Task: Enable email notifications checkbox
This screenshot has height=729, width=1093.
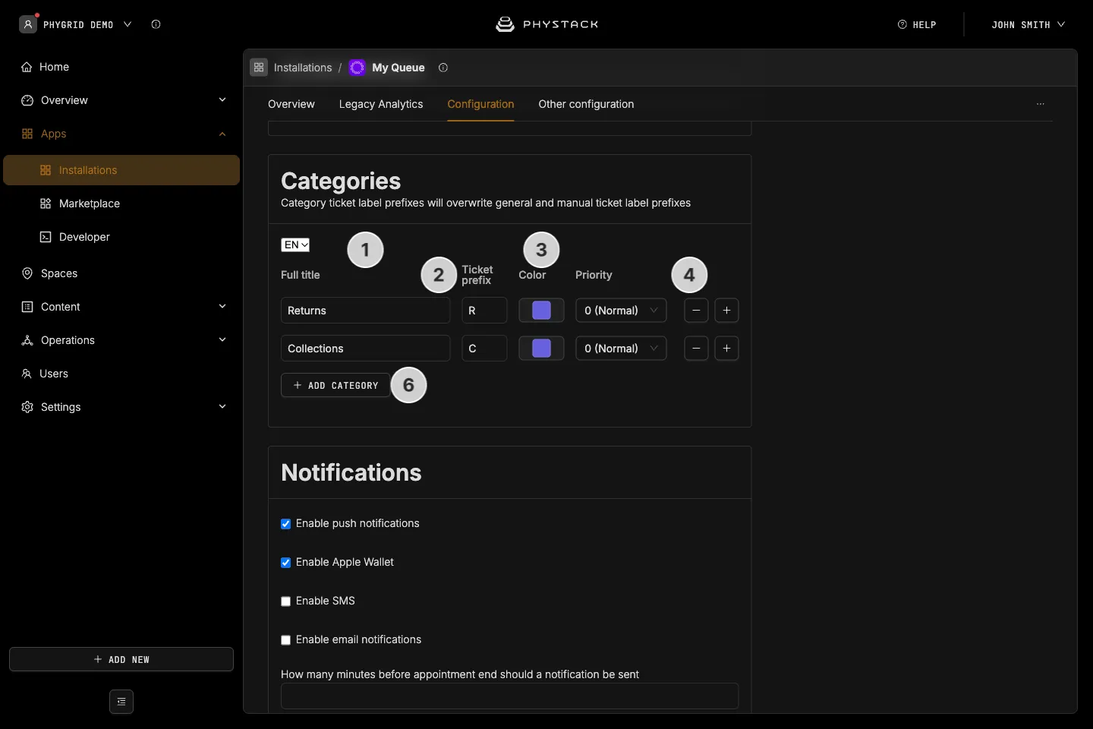Action: [286, 640]
